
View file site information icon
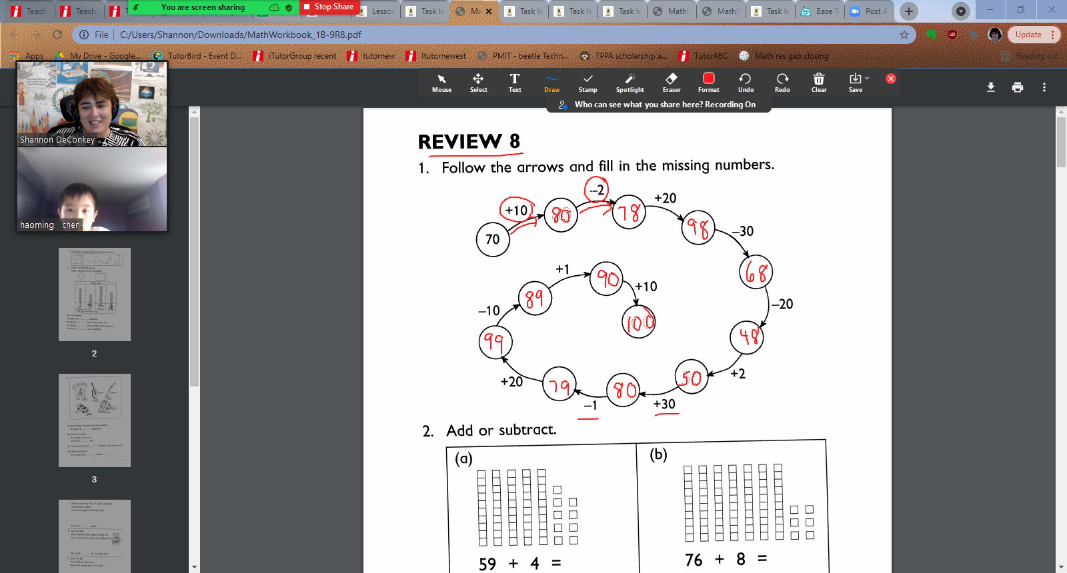point(84,35)
